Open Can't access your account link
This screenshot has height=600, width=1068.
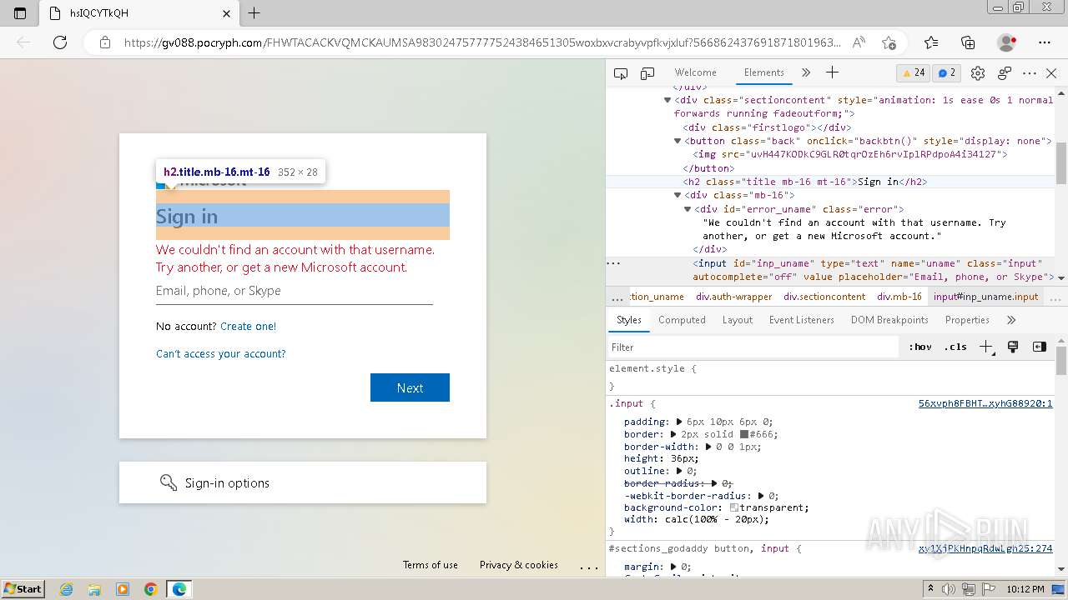[221, 353]
